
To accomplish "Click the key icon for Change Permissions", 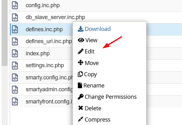I will 81,97.
